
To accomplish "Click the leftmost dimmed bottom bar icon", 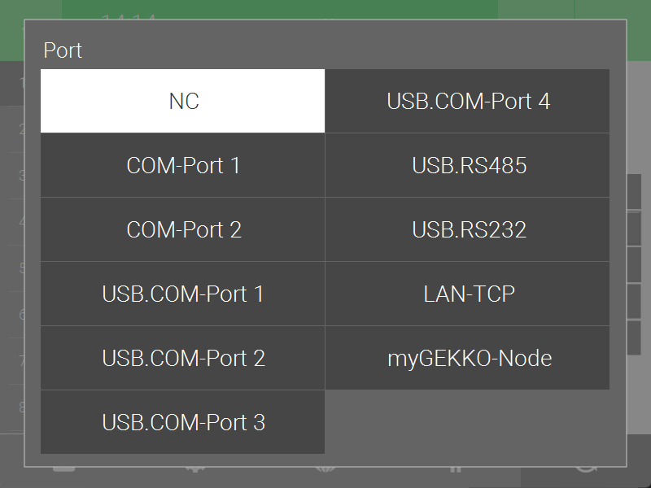I will click(65, 469).
